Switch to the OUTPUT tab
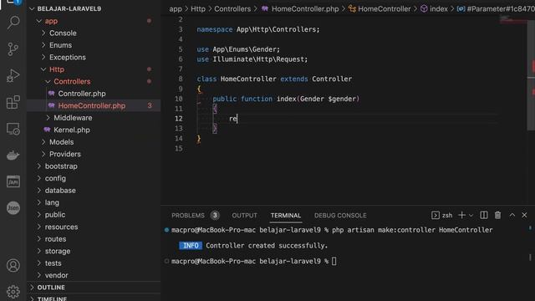Image resolution: width=535 pixels, height=301 pixels. tap(244, 216)
